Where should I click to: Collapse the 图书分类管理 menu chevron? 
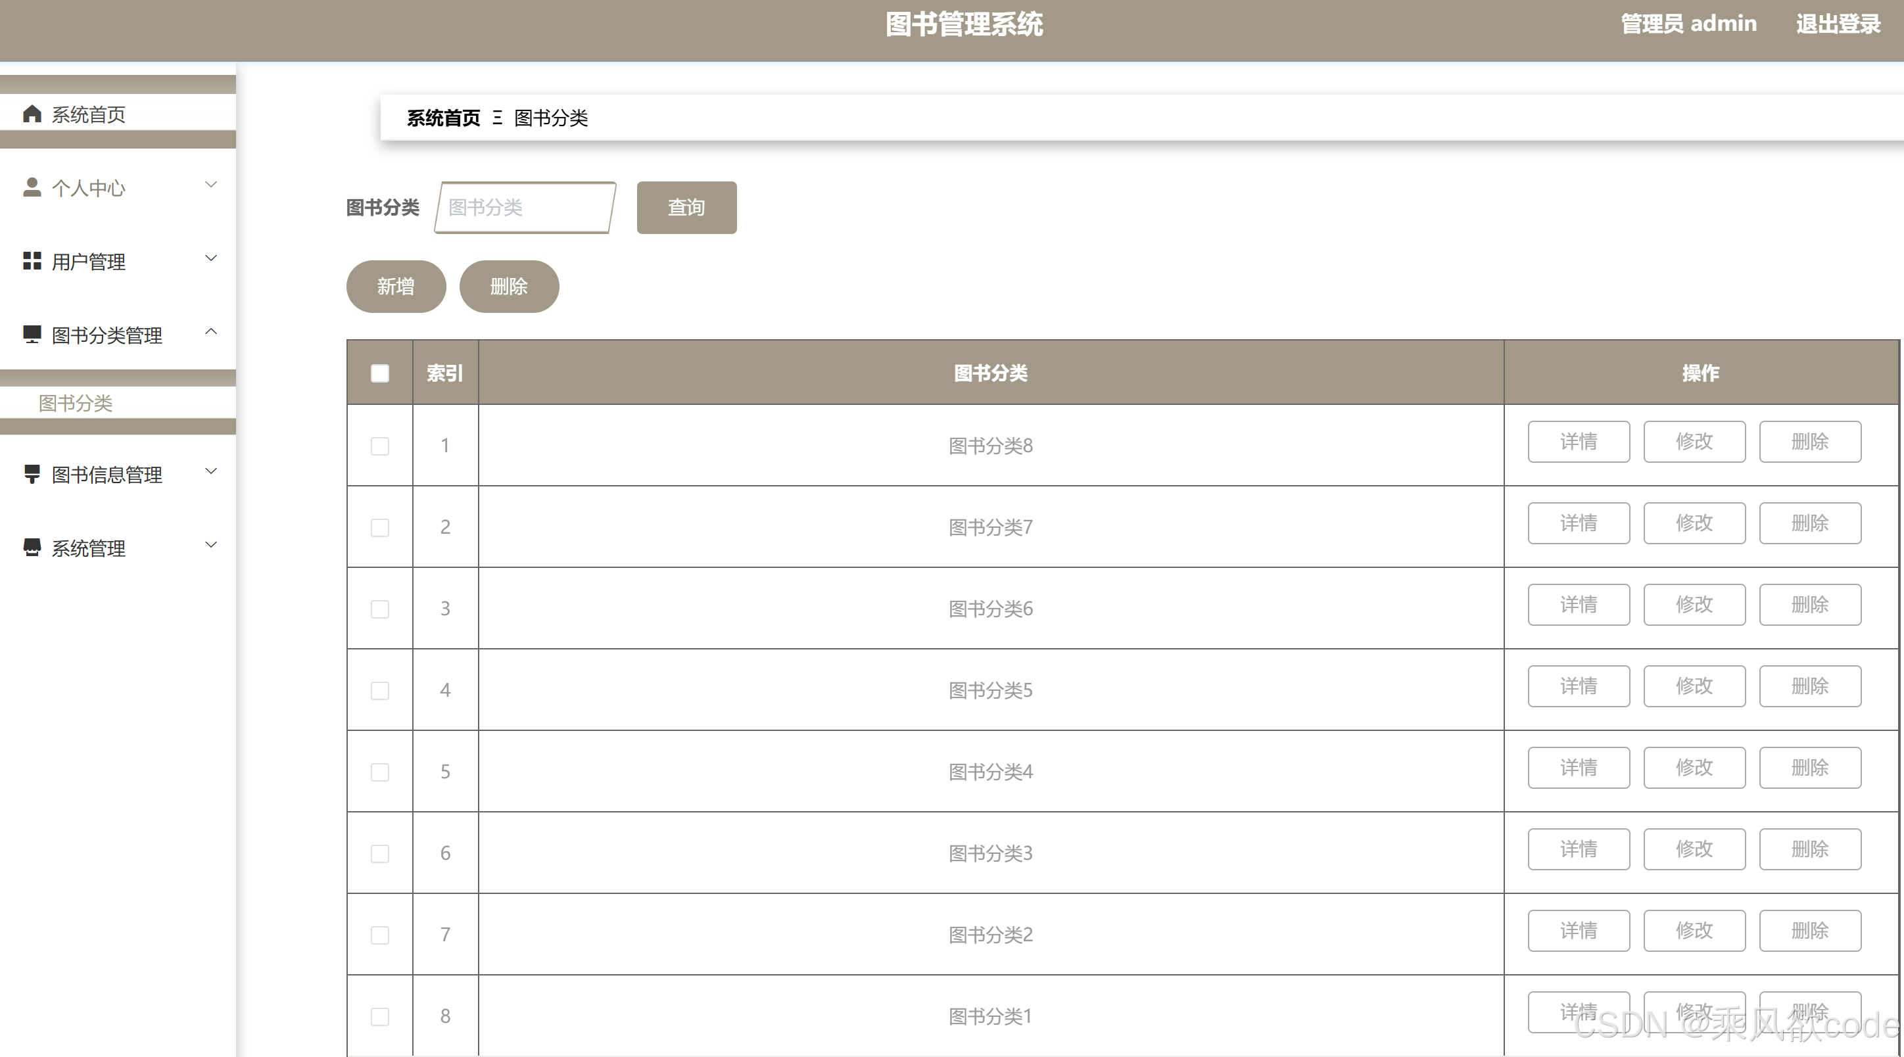coord(210,332)
